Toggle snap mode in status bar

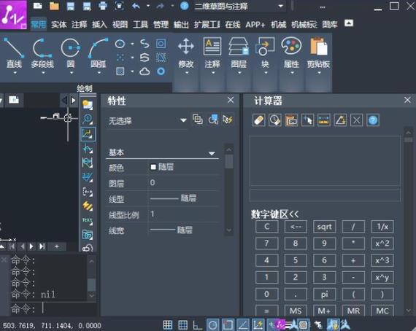coord(182,325)
